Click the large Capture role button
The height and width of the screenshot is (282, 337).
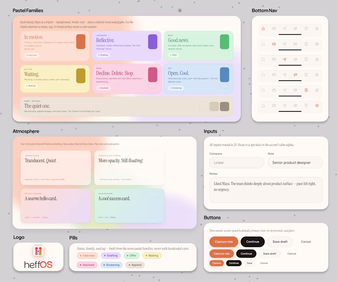pos(224,242)
